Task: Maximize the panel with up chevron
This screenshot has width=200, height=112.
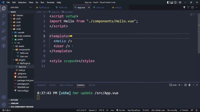Action: 193,85
